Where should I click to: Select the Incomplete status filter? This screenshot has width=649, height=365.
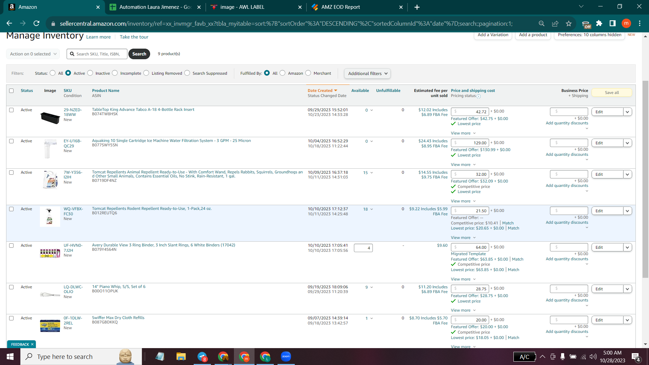pyautogui.click(x=115, y=73)
